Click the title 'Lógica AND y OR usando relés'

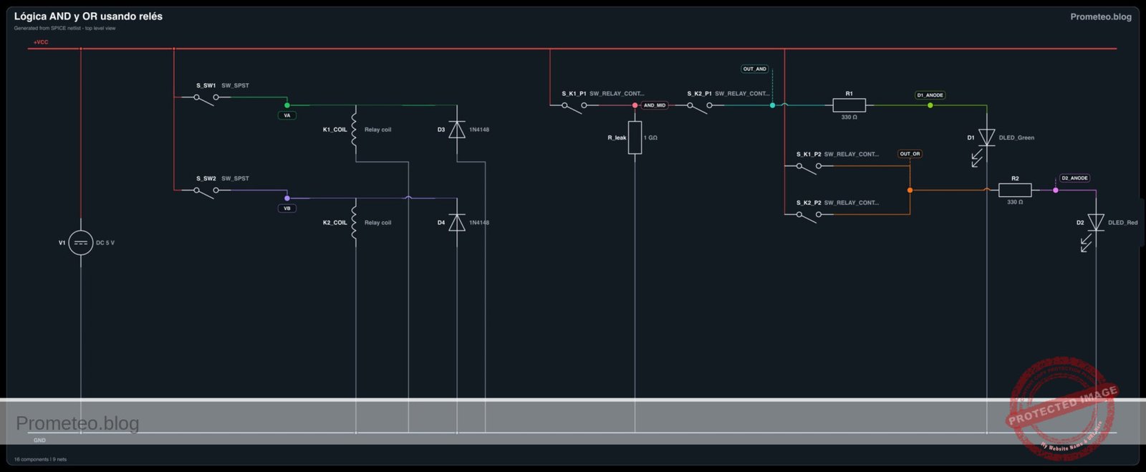(x=88, y=16)
